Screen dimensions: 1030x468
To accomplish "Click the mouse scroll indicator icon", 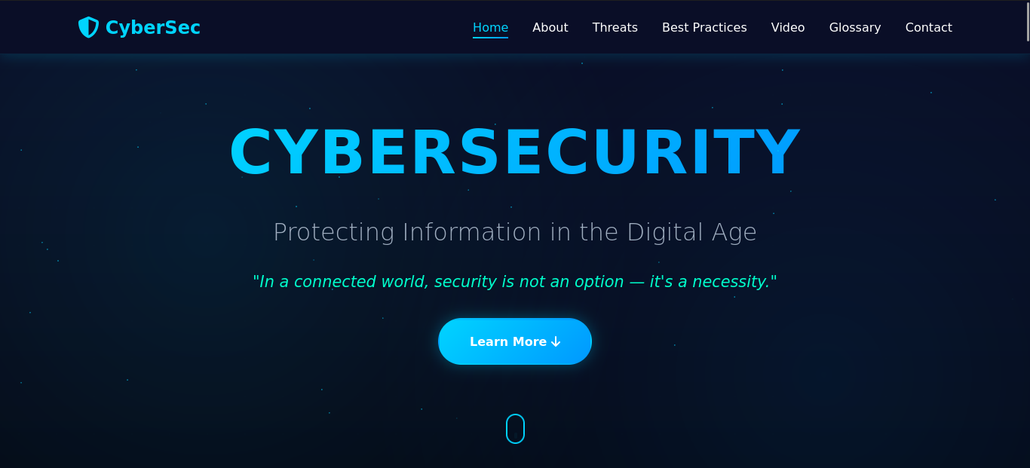I will [x=515, y=429].
